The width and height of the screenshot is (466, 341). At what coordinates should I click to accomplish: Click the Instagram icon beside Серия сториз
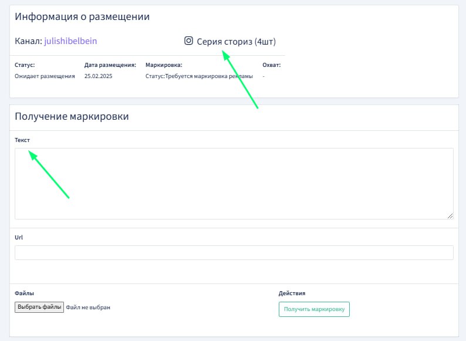(x=188, y=41)
